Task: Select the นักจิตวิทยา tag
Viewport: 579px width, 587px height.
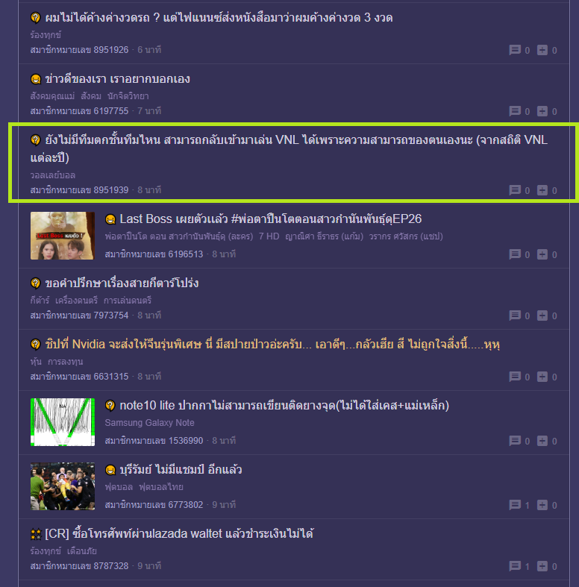Action: [128, 96]
